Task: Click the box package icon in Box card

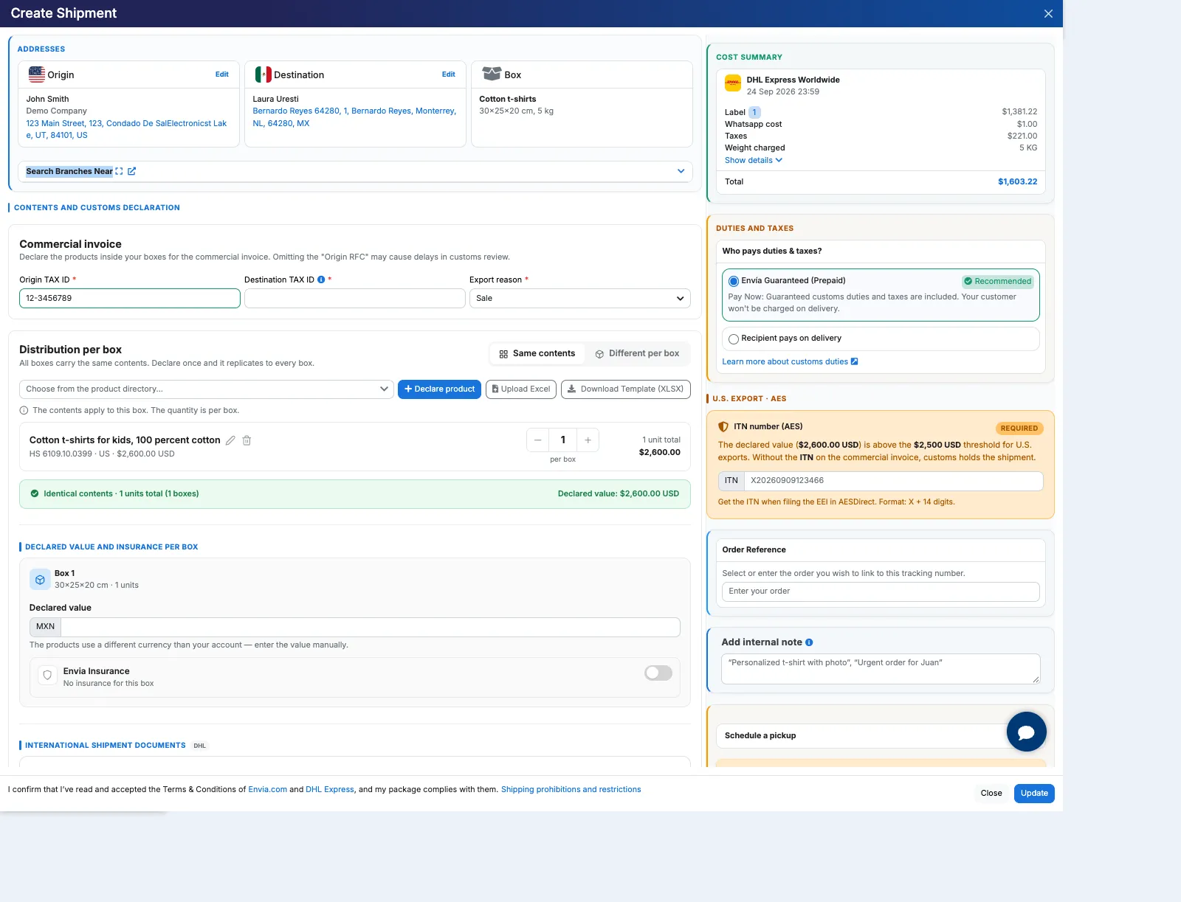Action: [x=492, y=74]
